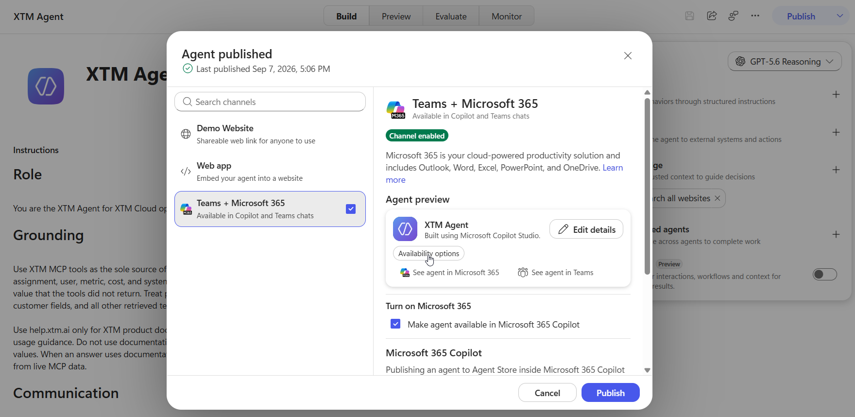Expand the top Publish dropdown arrow
This screenshot has width=855, height=417.
click(x=840, y=16)
